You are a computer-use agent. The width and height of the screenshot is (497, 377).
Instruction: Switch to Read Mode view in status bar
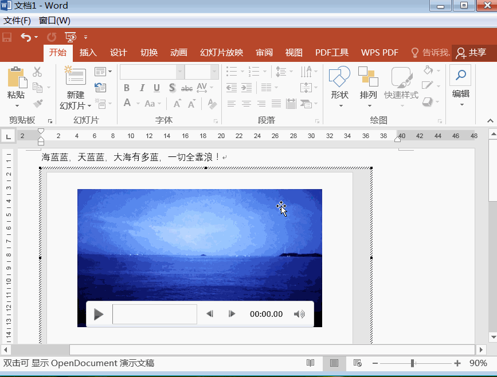tap(310, 363)
